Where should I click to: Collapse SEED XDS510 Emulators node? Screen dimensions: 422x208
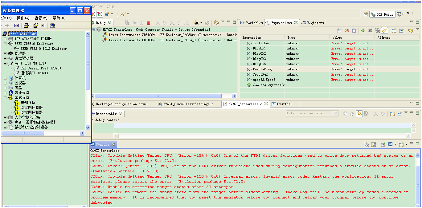(5, 44)
